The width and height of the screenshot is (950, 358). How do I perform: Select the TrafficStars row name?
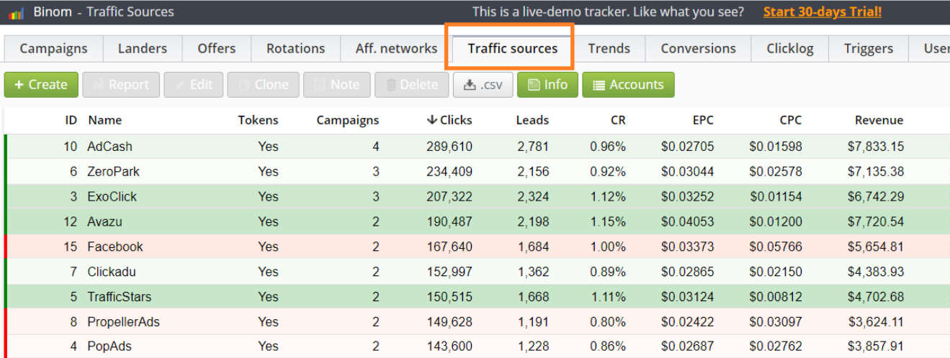tap(119, 297)
